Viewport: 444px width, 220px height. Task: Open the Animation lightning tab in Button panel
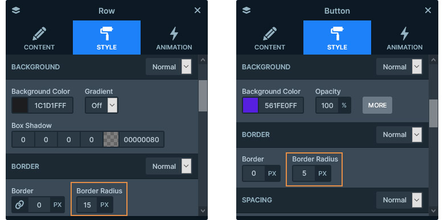tap(405, 38)
